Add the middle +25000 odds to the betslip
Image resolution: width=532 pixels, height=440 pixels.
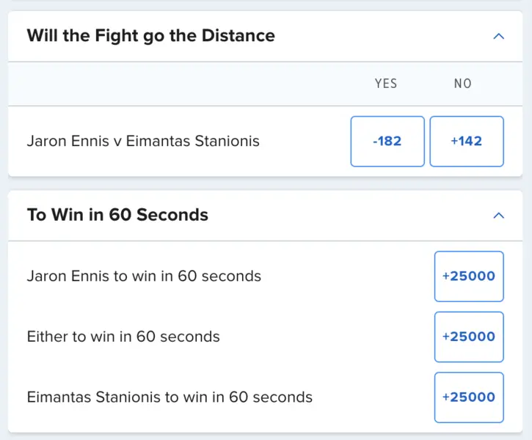click(468, 337)
